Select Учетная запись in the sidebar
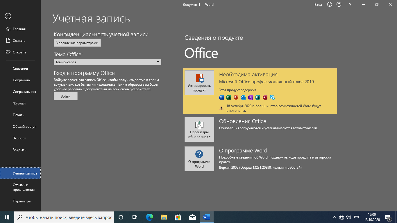Screen dimensions: 397x223 pyautogui.click(x=20, y=173)
